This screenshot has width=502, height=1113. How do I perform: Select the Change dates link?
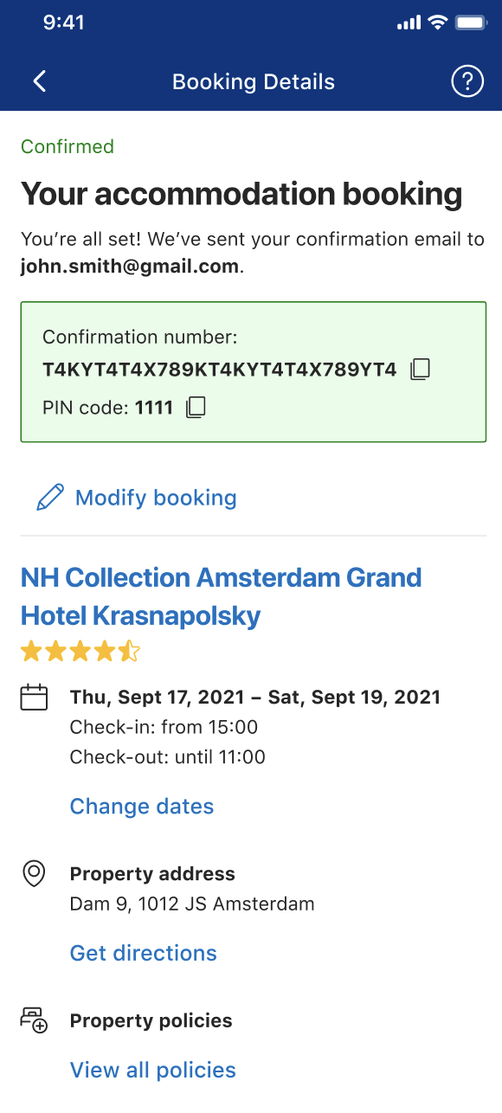[142, 807]
